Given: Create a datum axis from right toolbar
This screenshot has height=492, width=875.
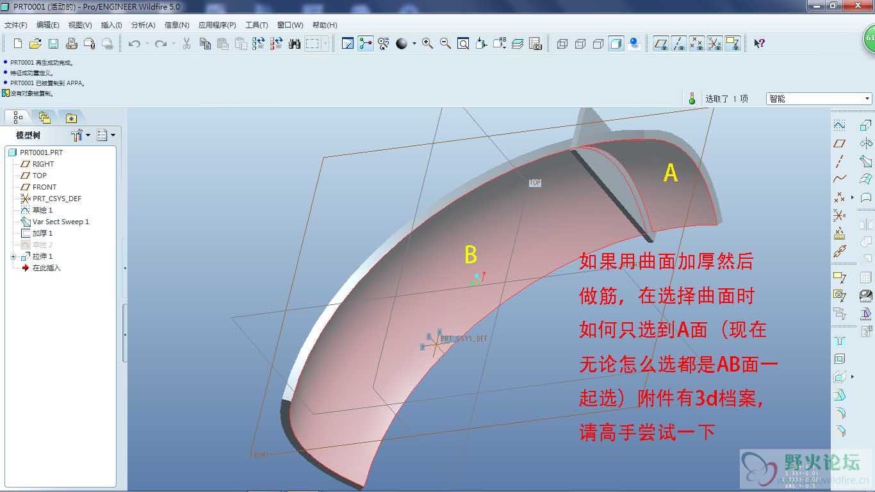Looking at the screenshot, I should pos(840,161).
